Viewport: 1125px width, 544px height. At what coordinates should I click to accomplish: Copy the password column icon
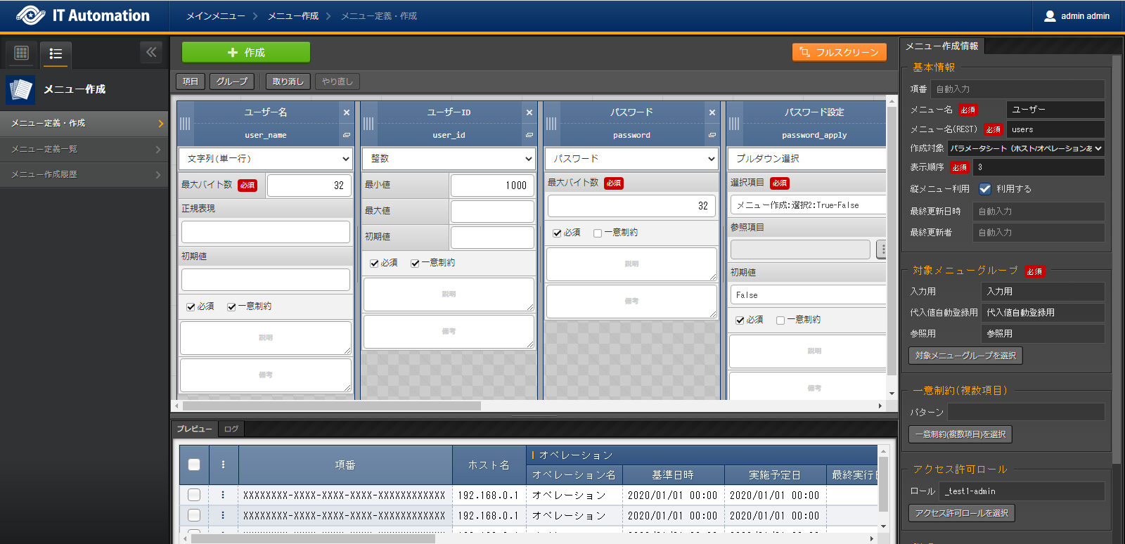click(x=712, y=135)
